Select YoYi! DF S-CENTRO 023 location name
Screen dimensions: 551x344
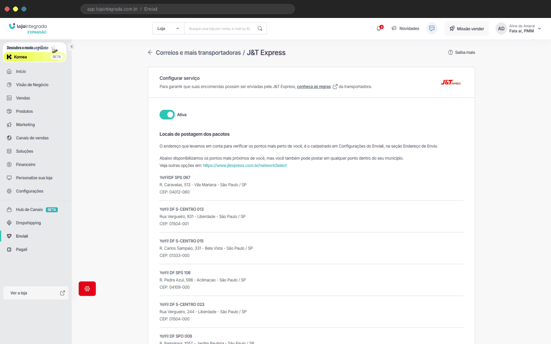pyautogui.click(x=182, y=304)
